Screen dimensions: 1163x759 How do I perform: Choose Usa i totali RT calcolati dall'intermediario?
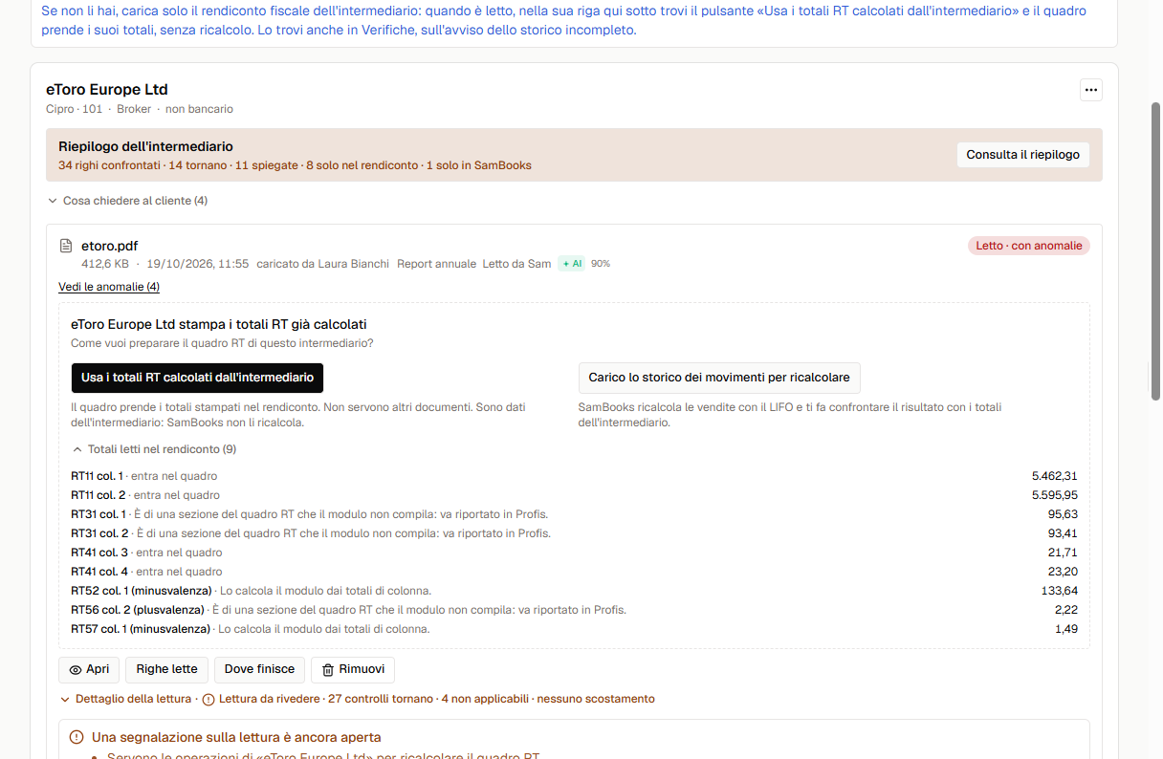[197, 378]
